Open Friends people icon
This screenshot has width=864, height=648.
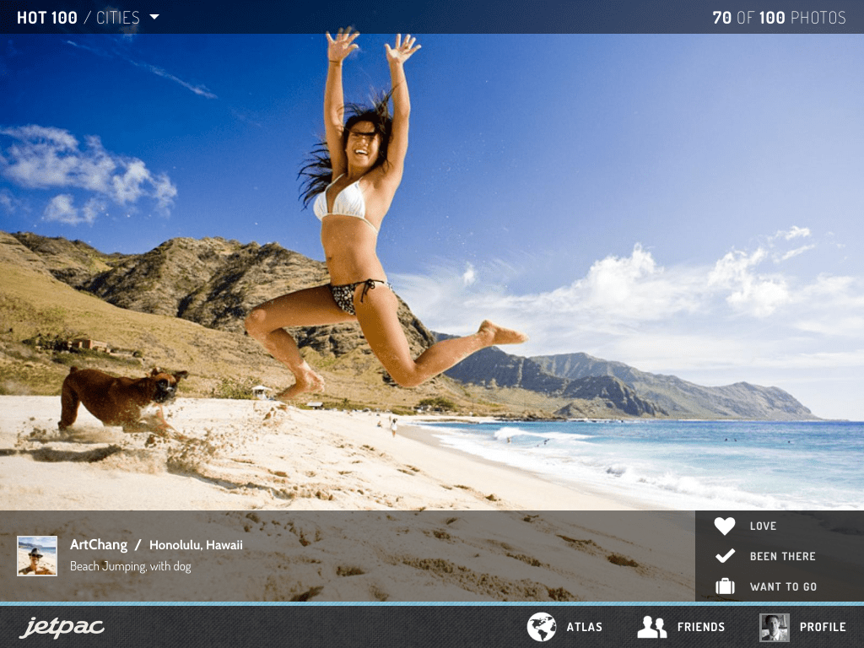(x=652, y=627)
